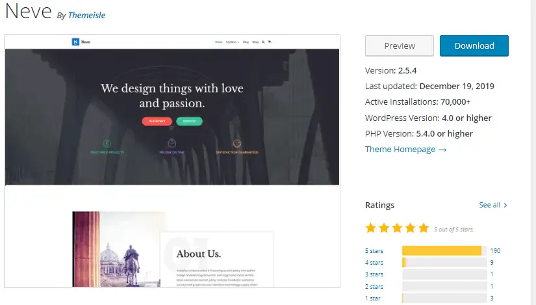Click the search icon in theme preview header
Image resolution: width=536 pixels, height=305 pixels.
point(263,42)
